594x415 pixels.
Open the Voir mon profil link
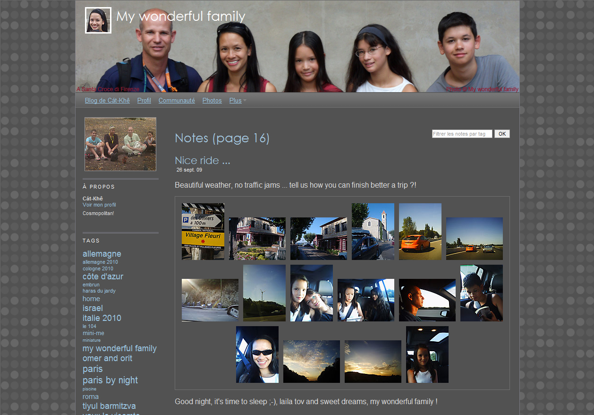(x=99, y=205)
